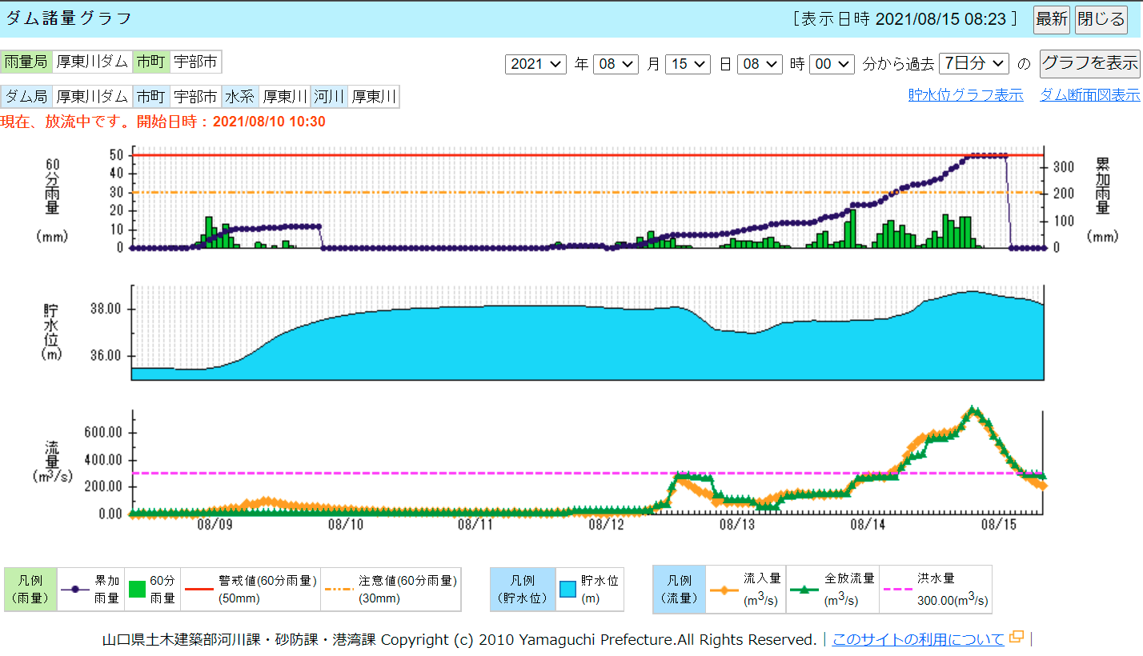Click the peak of the discharge flow curve
The image size is (1143, 656).
(973, 410)
